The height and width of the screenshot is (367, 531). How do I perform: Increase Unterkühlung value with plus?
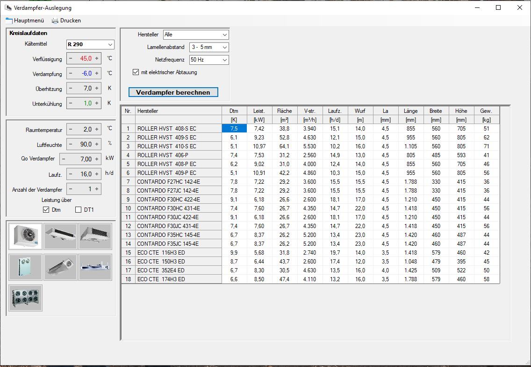tap(97, 103)
